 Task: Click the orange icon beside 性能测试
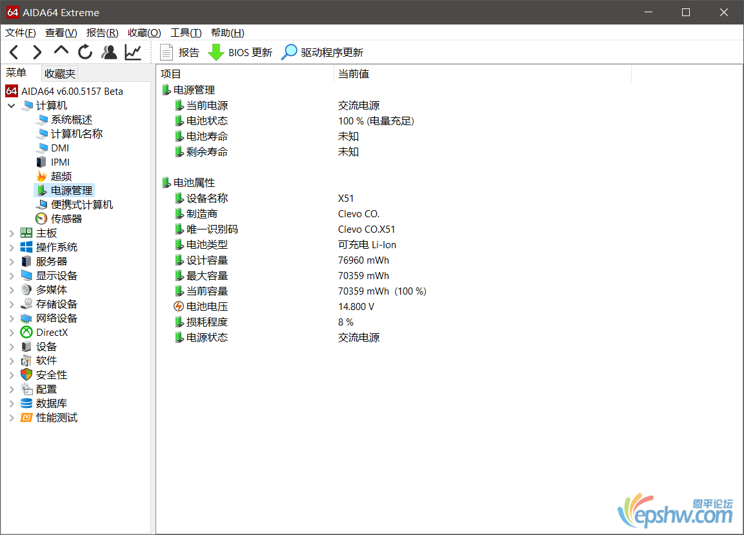tap(26, 418)
